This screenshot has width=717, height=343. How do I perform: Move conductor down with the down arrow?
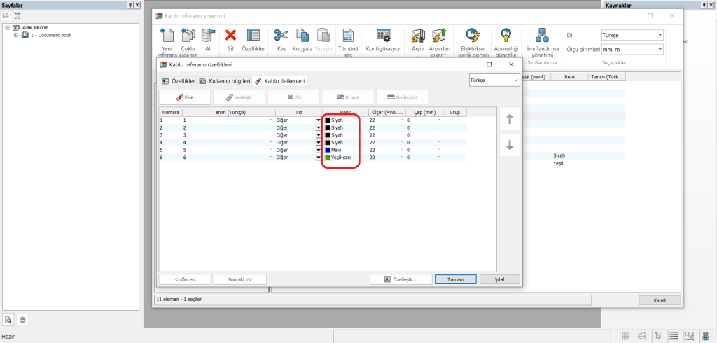[x=510, y=145]
